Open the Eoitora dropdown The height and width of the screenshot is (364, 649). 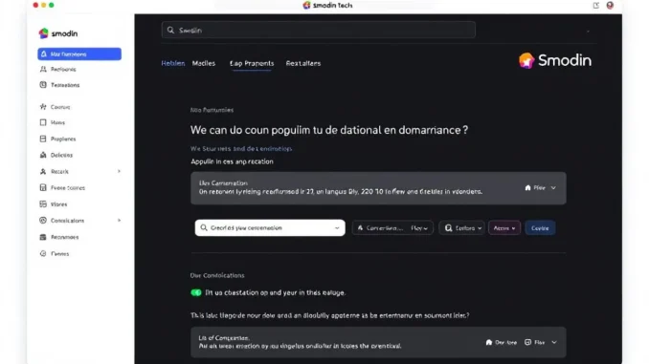coord(462,228)
